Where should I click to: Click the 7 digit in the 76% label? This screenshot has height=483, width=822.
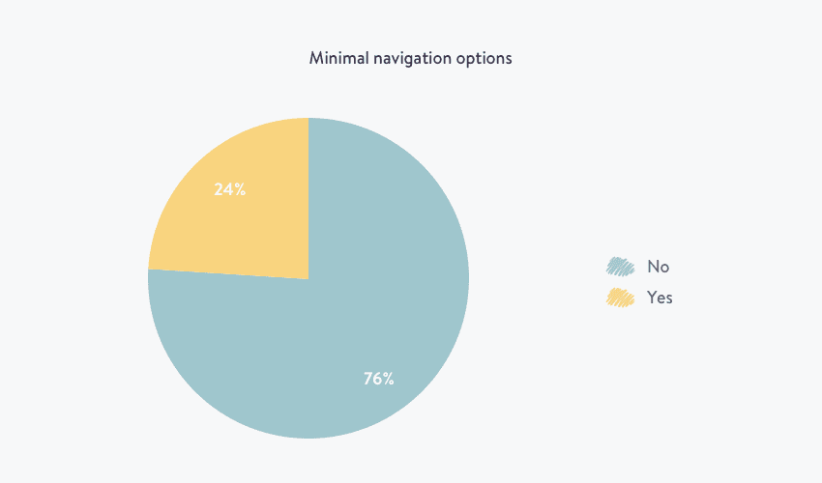coord(367,379)
